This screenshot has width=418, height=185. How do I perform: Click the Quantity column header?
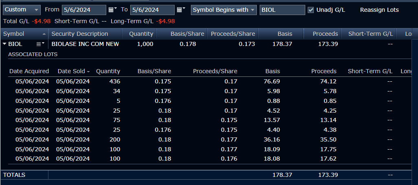[141, 34]
